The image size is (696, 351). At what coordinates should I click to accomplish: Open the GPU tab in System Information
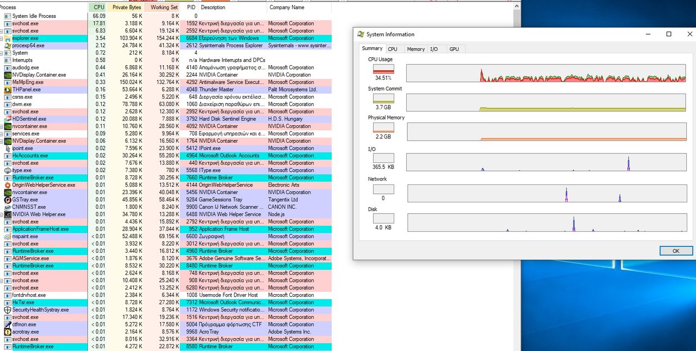(x=454, y=49)
